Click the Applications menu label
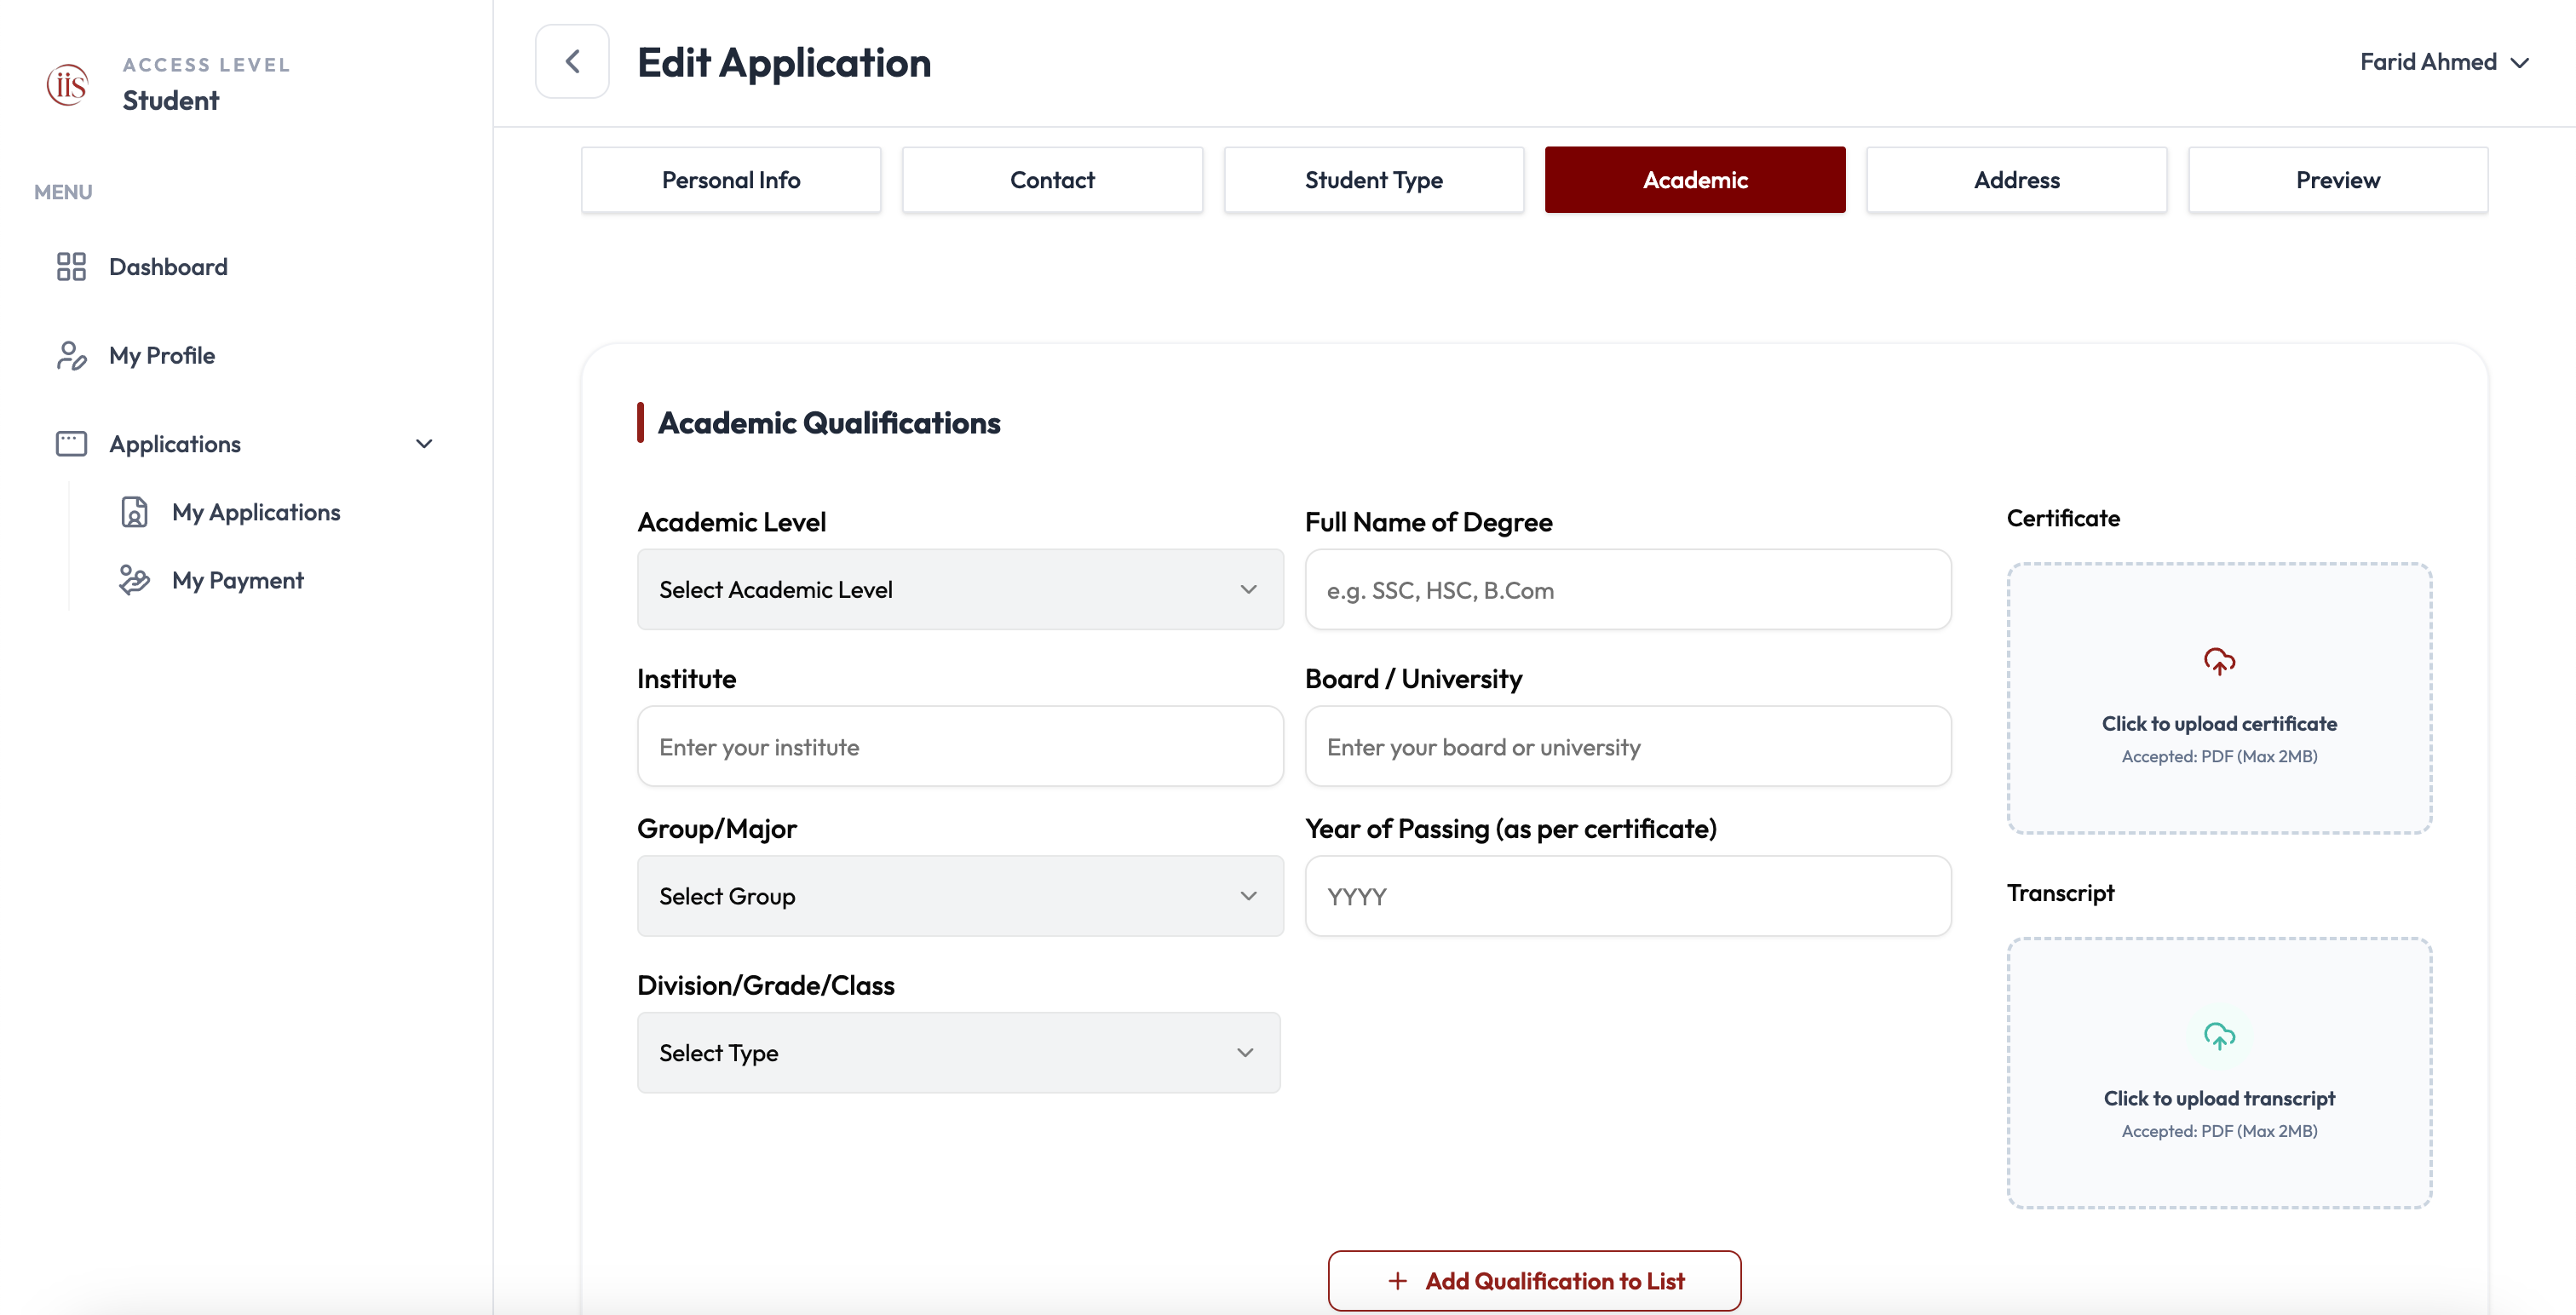Viewport: 2576px width, 1315px height. point(175,444)
